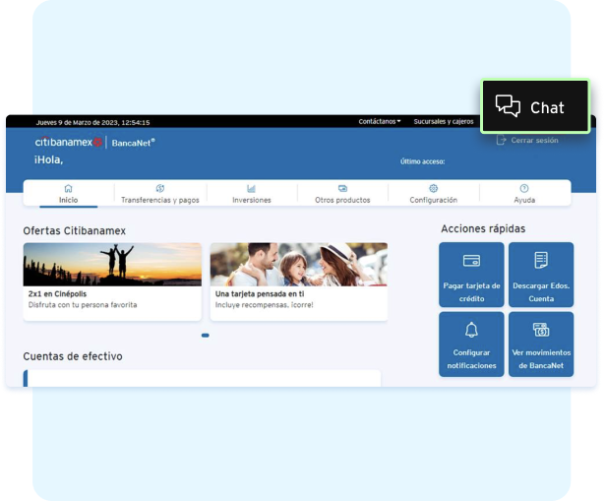
Task: Click the credit card icon in Pagar tarjeta
Action: (471, 261)
